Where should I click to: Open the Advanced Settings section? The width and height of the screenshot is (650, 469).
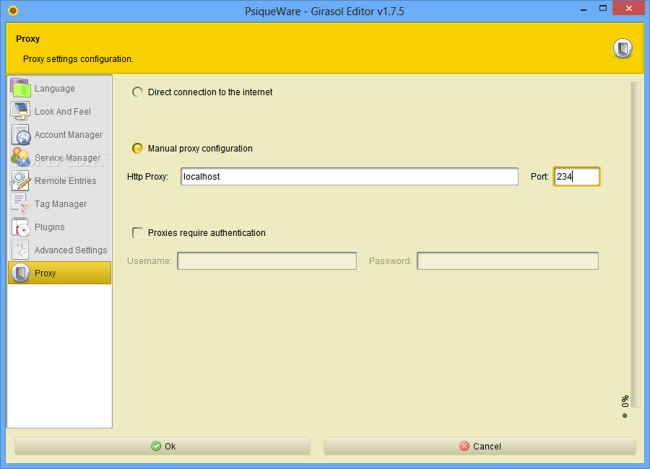click(x=60, y=250)
